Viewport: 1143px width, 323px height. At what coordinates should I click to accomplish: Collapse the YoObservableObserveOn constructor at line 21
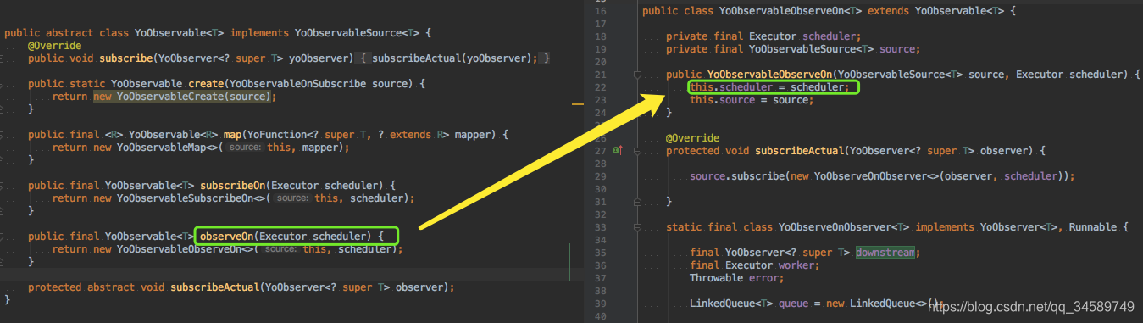point(636,75)
